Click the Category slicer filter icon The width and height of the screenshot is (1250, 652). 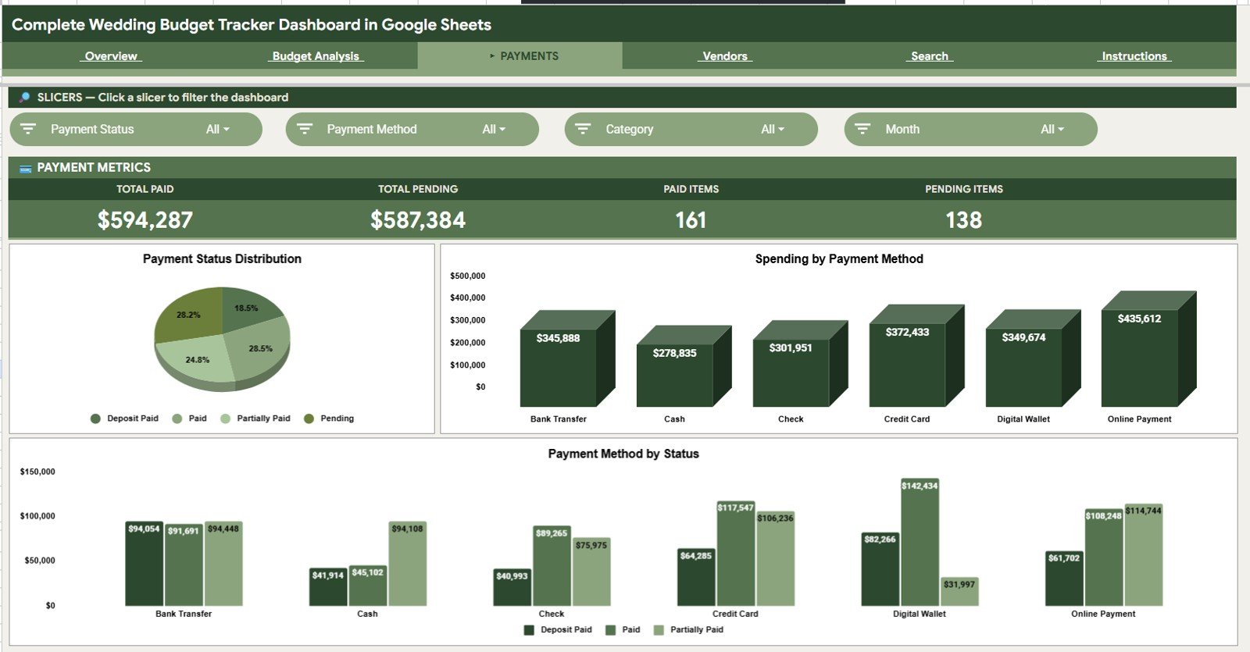point(583,129)
